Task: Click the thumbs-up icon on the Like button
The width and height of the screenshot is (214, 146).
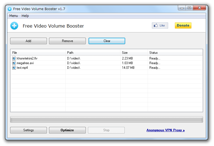Action: pos(156,25)
